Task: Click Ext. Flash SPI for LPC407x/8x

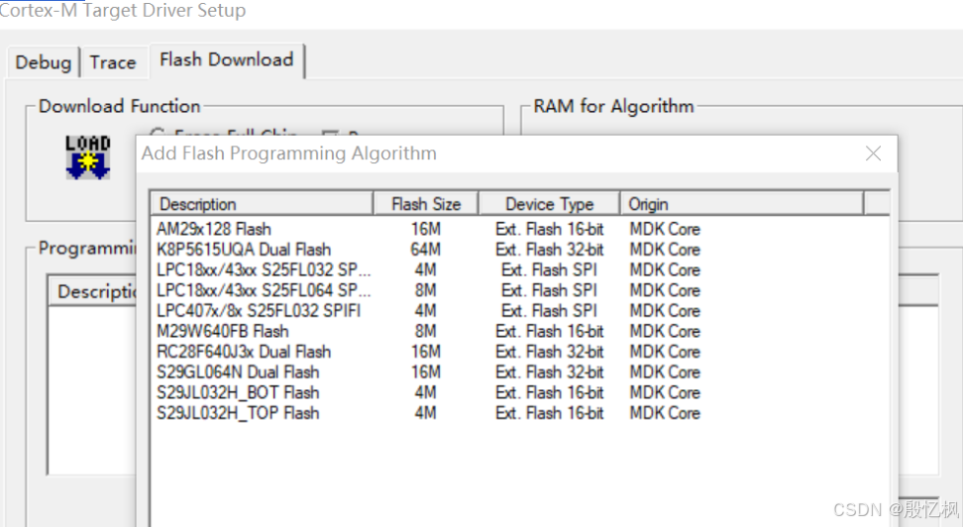Action: tap(549, 310)
